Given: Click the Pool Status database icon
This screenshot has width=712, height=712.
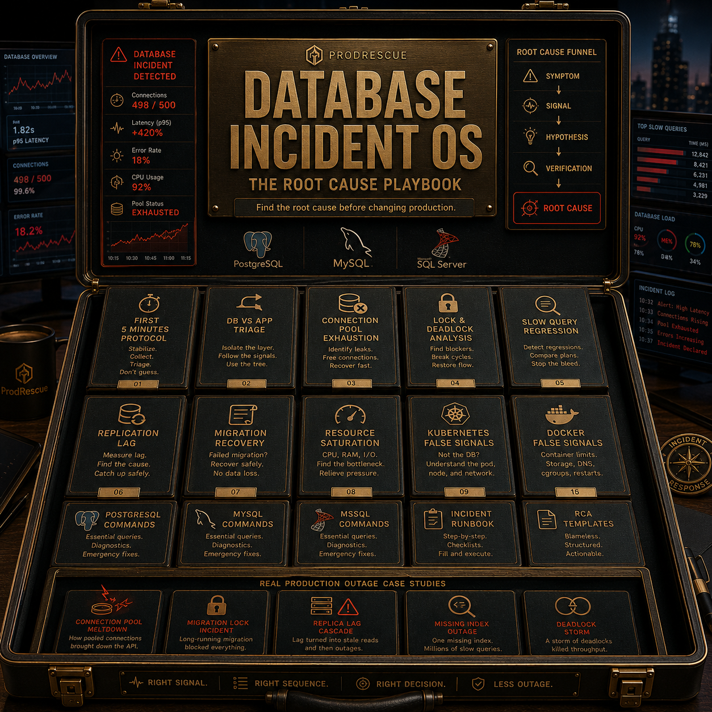Looking at the screenshot, I should pos(117,209).
